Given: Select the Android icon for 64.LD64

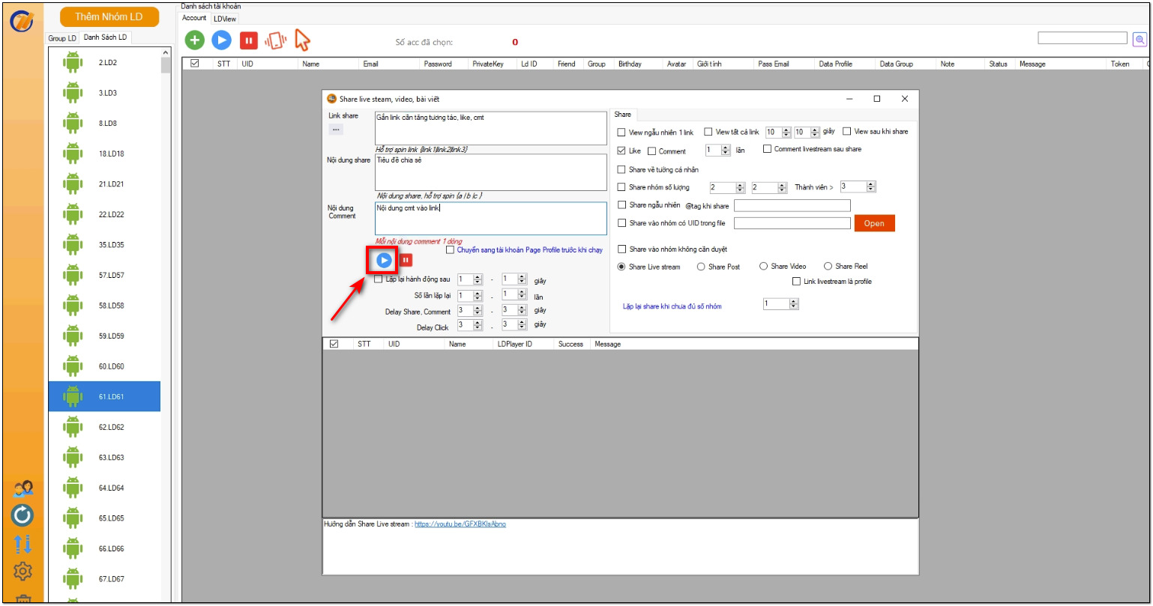Looking at the screenshot, I should click(73, 488).
